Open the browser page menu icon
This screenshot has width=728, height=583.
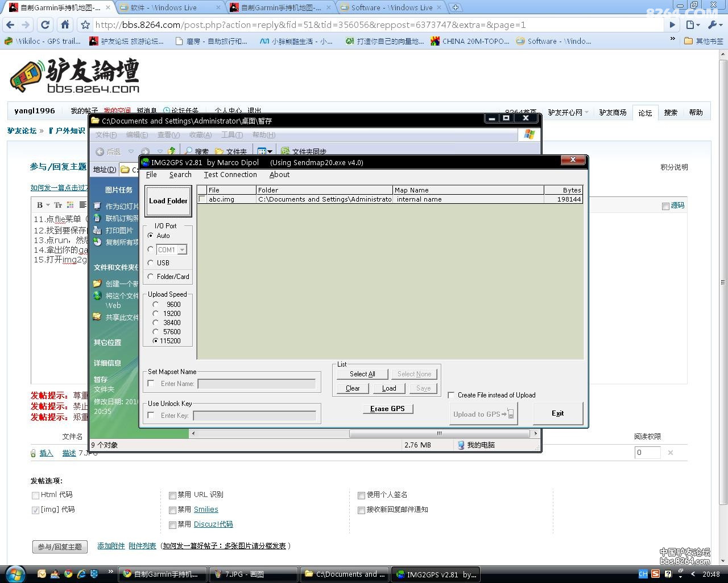pyautogui.click(x=692, y=24)
